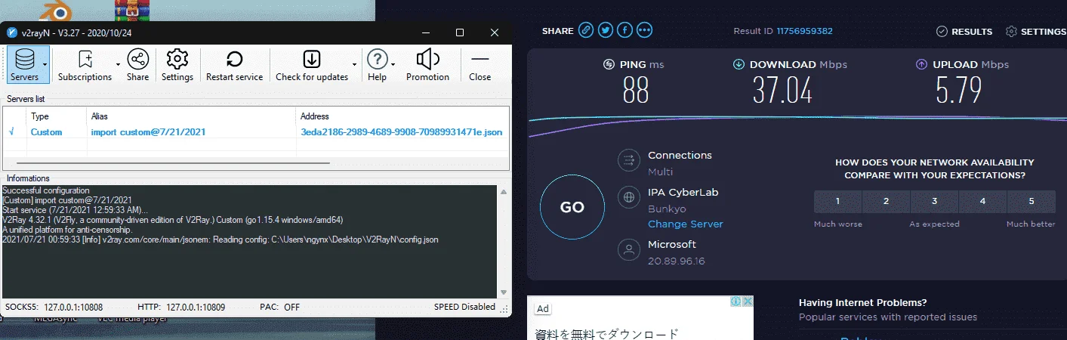Select server row import custom@7/21/2021
Image resolution: width=1067 pixels, height=340 pixels.
[x=255, y=131]
